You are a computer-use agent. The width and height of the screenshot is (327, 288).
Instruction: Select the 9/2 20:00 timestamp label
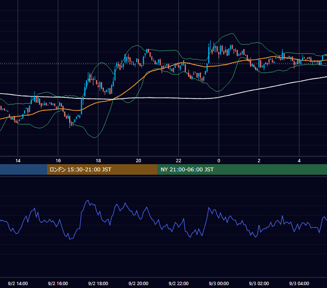[x=138, y=283]
